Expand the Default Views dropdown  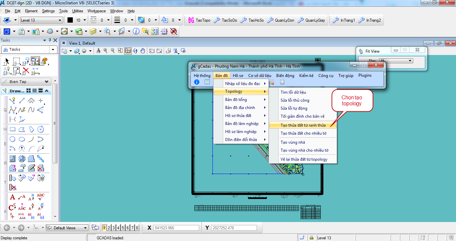coord(67,228)
